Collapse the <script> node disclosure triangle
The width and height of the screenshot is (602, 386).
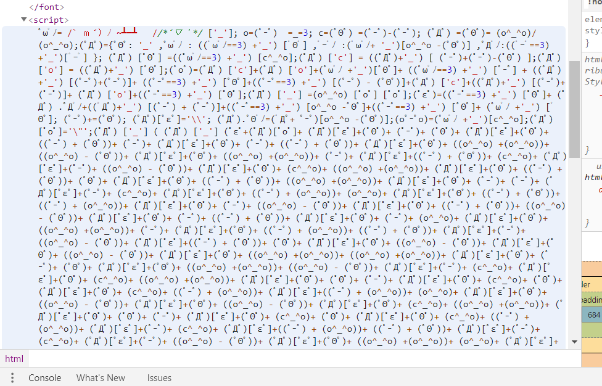pos(24,19)
